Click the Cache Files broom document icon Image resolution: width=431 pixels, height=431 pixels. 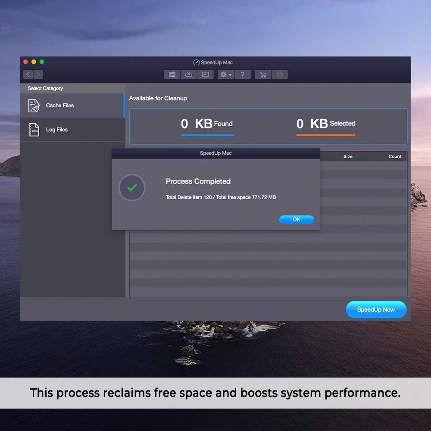coord(34,106)
